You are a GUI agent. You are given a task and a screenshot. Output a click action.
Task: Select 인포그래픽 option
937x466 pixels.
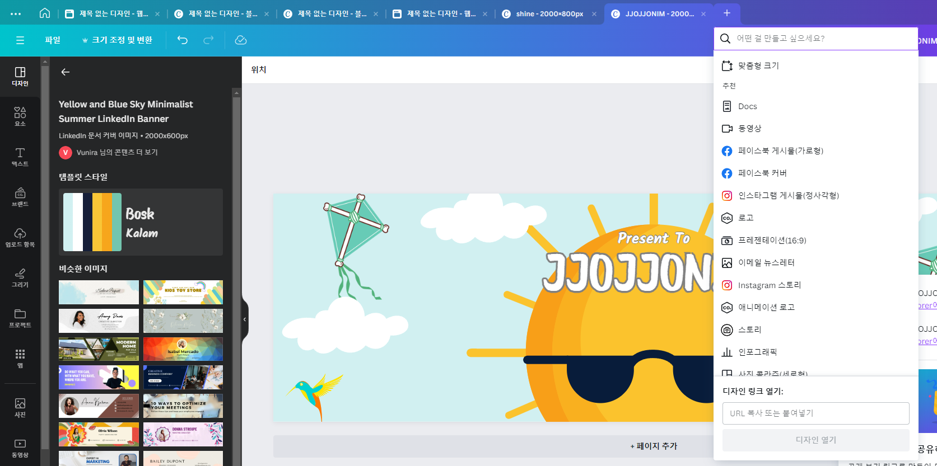(816, 352)
